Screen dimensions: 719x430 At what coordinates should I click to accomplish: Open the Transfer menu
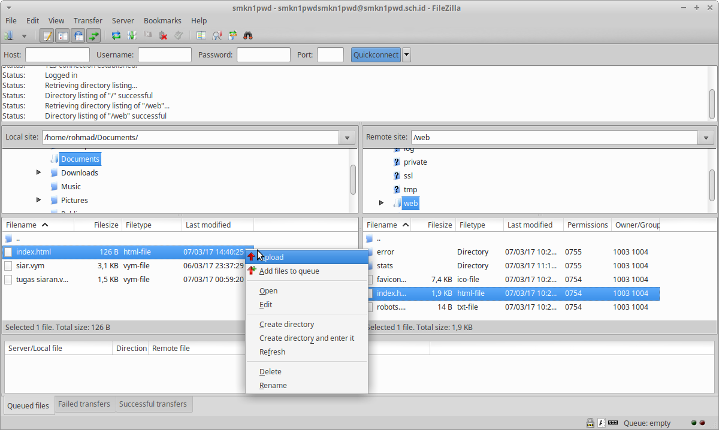coord(88,20)
